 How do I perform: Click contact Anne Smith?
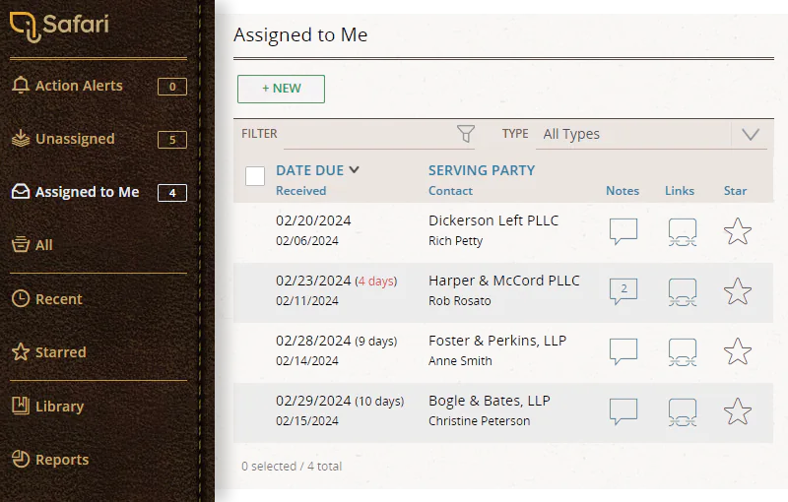tap(460, 361)
